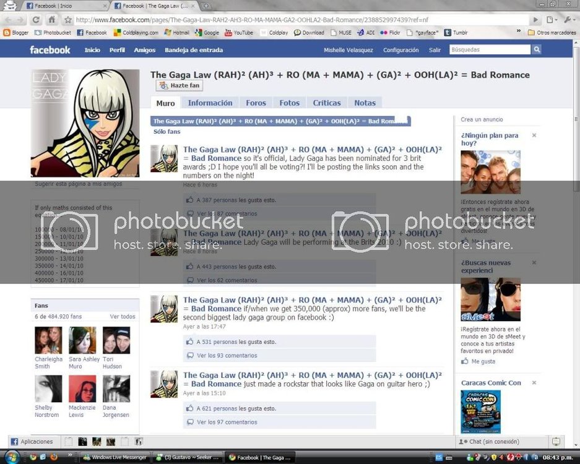Image resolution: width=580 pixels, height=464 pixels.
Task: Click the browser back arrow
Action: pos(9,20)
